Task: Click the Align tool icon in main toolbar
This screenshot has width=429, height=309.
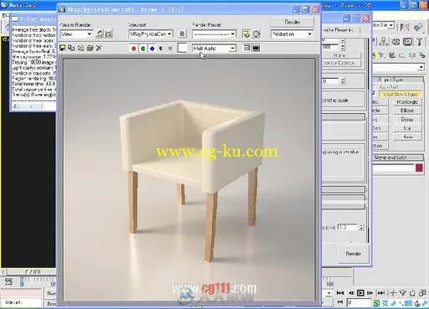Action: tap(418, 27)
